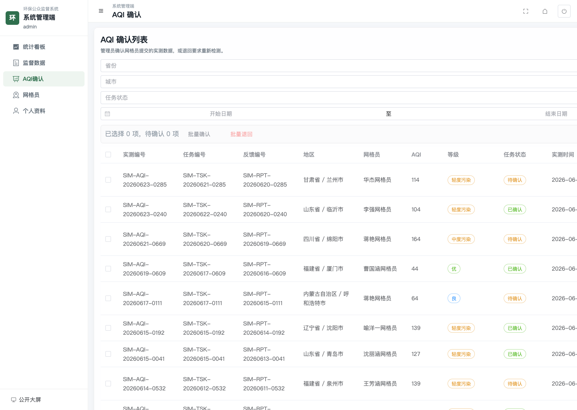This screenshot has height=410, width=577.
Task: Check the row SIM-AQI-20260623-0285
Action: [108, 180]
